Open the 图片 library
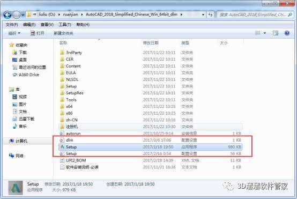Image resolution: width=297 pixels, height=199 pixels. [19, 104]
